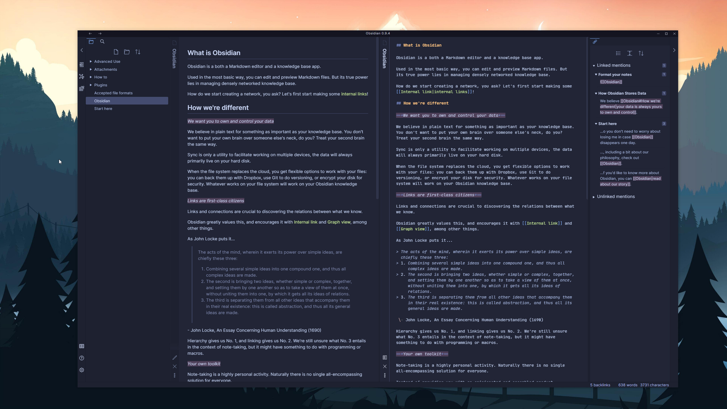The height and width of the screenshot is (409, 727).
Task: Open Settings with the gear icon
Action: 82,370
